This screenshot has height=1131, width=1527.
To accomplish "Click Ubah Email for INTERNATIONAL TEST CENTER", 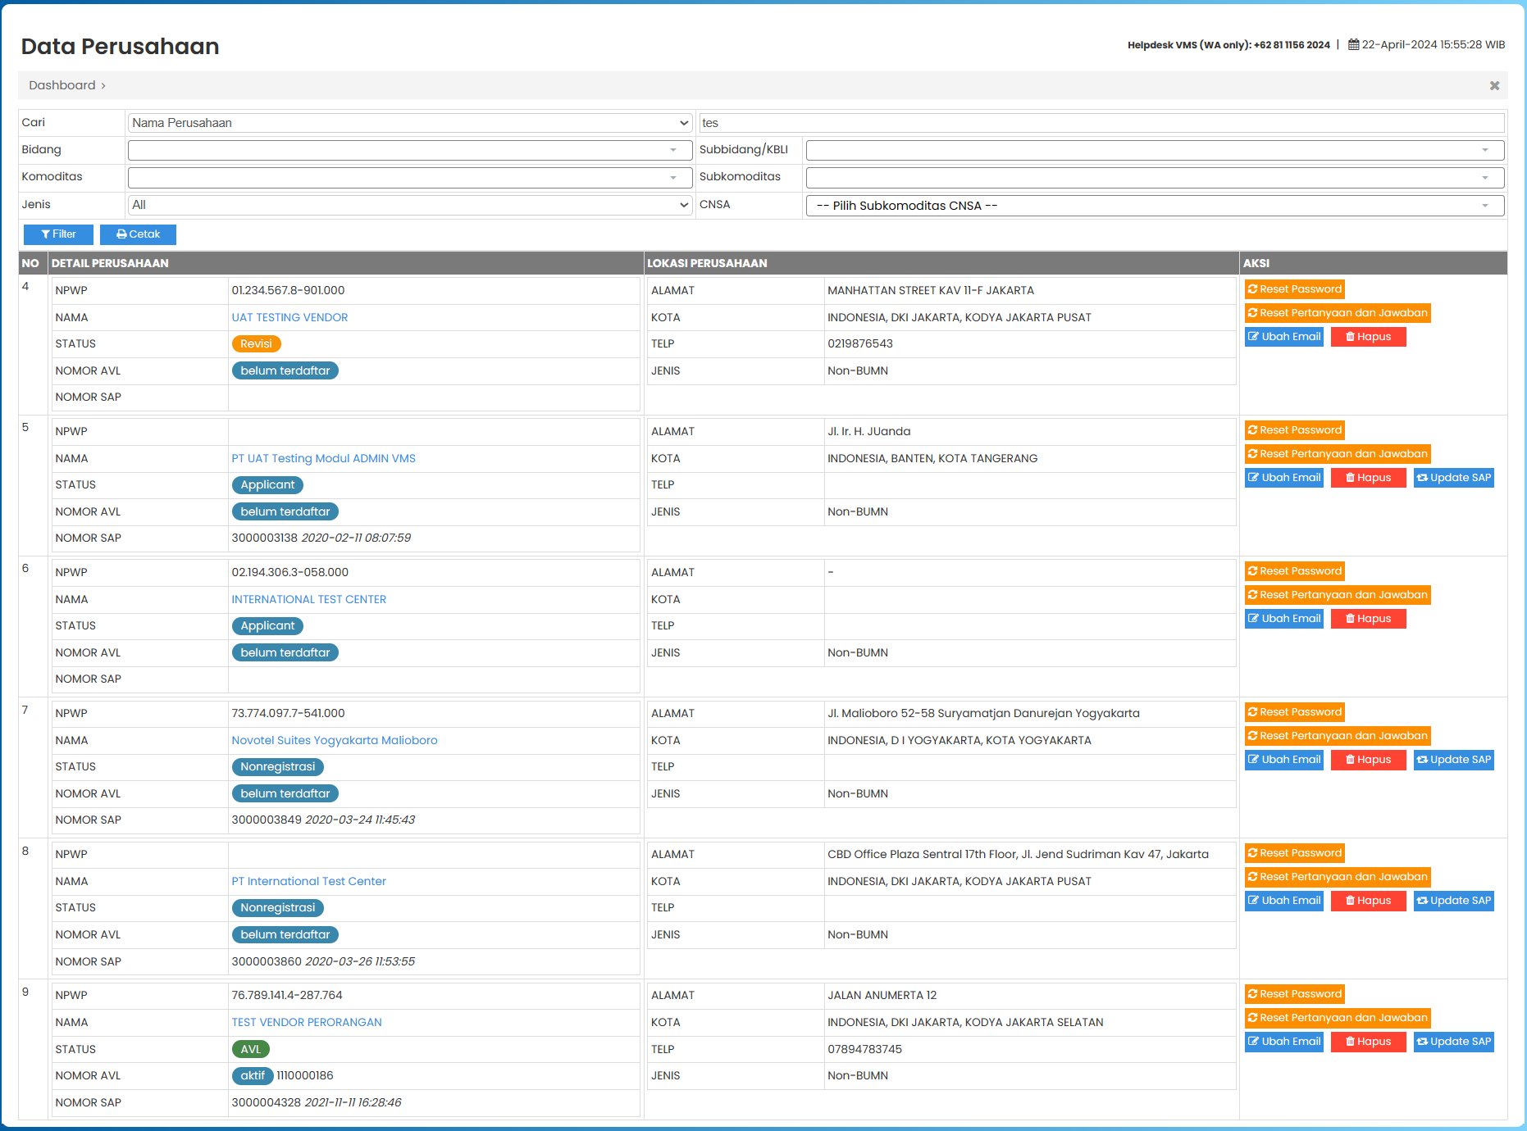I will click(1283, 619).
